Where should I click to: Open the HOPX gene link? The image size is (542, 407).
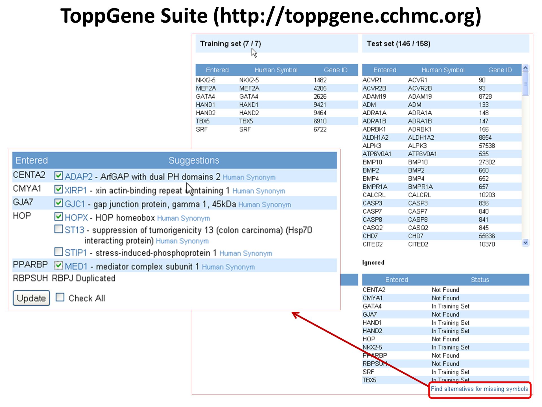(77, 217)
